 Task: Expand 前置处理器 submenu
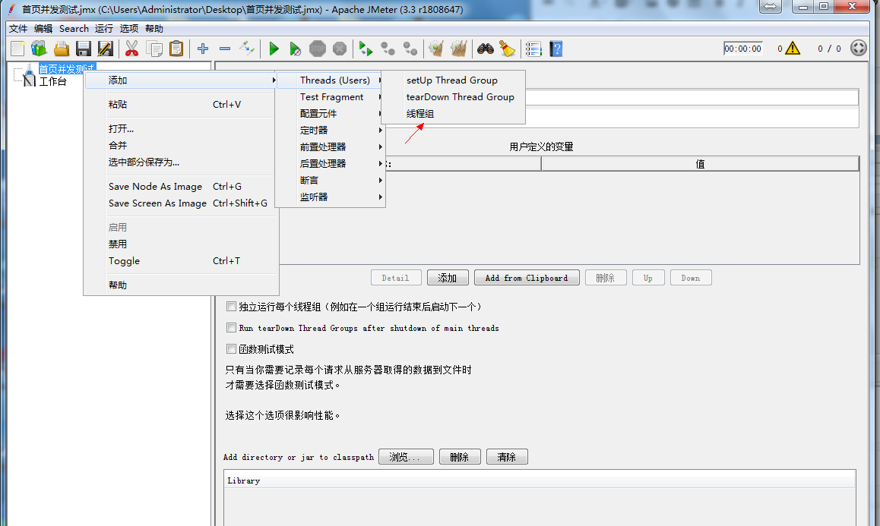(331, 147)
